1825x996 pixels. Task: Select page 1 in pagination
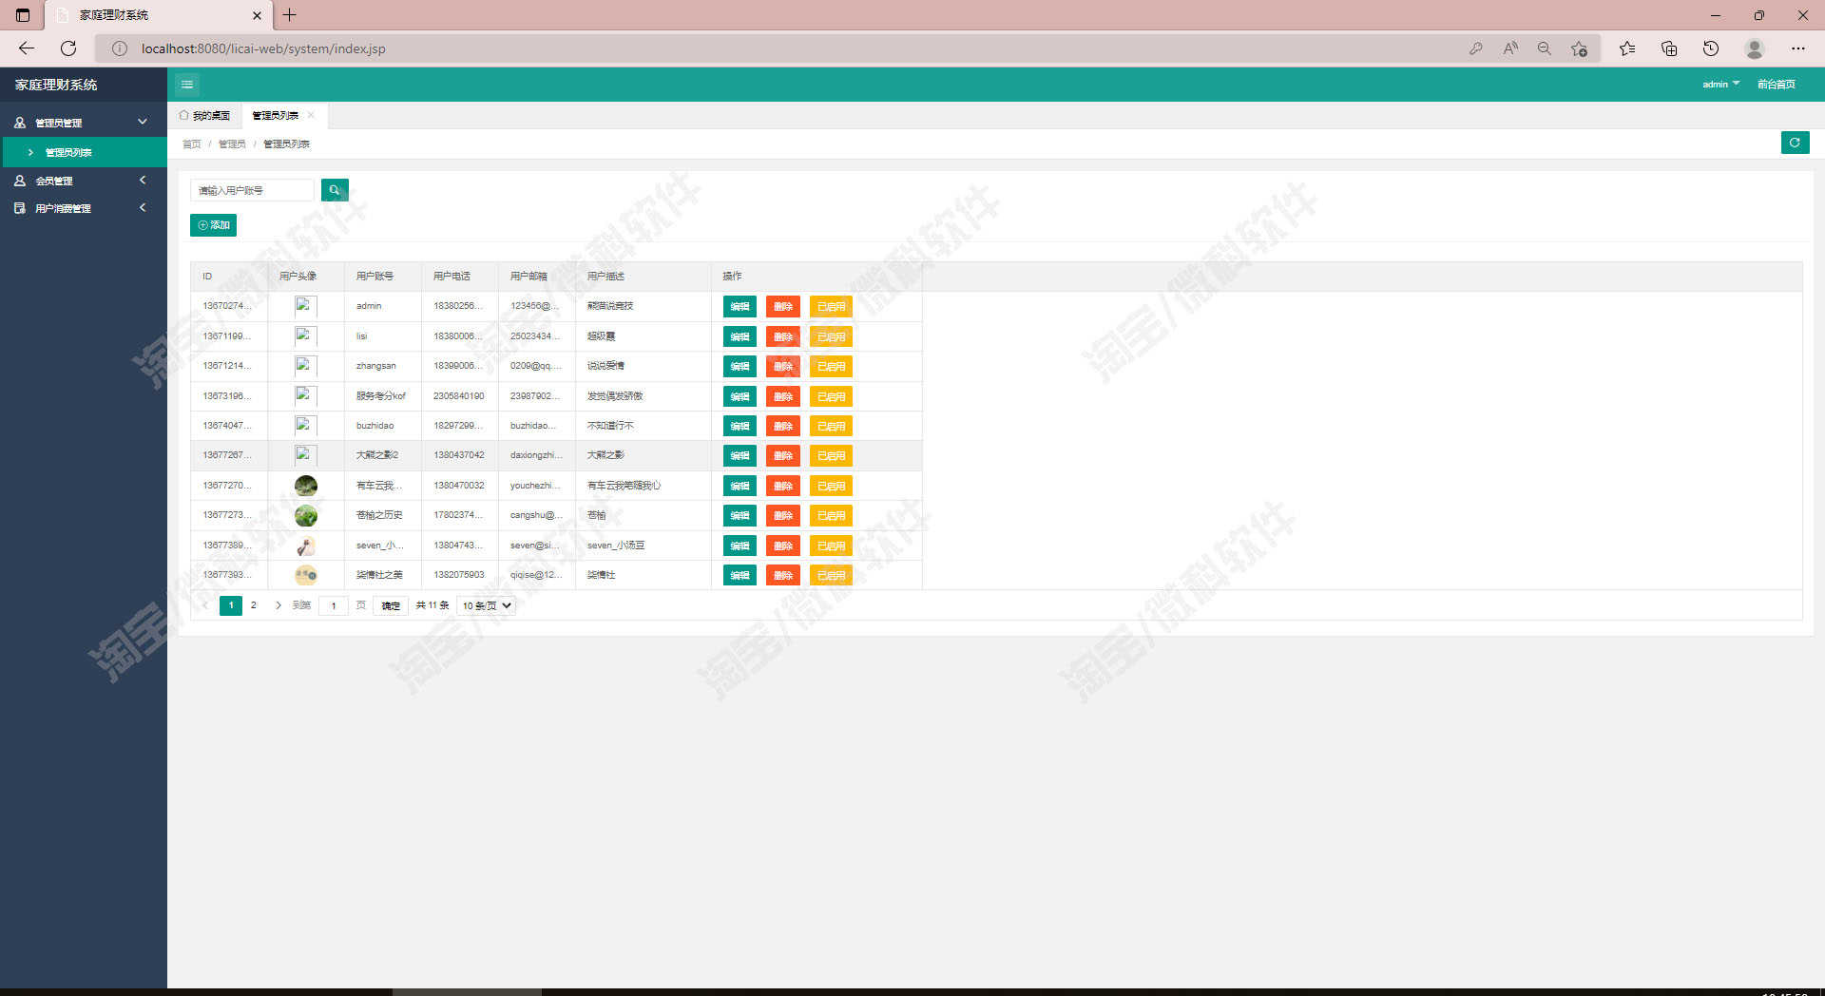tap(231, 605)
